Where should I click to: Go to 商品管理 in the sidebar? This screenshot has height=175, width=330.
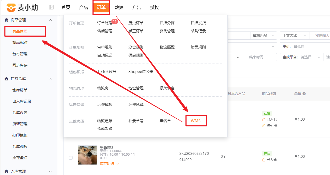tap(20, 31)
